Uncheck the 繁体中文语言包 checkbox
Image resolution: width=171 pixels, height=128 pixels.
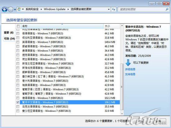18,102
